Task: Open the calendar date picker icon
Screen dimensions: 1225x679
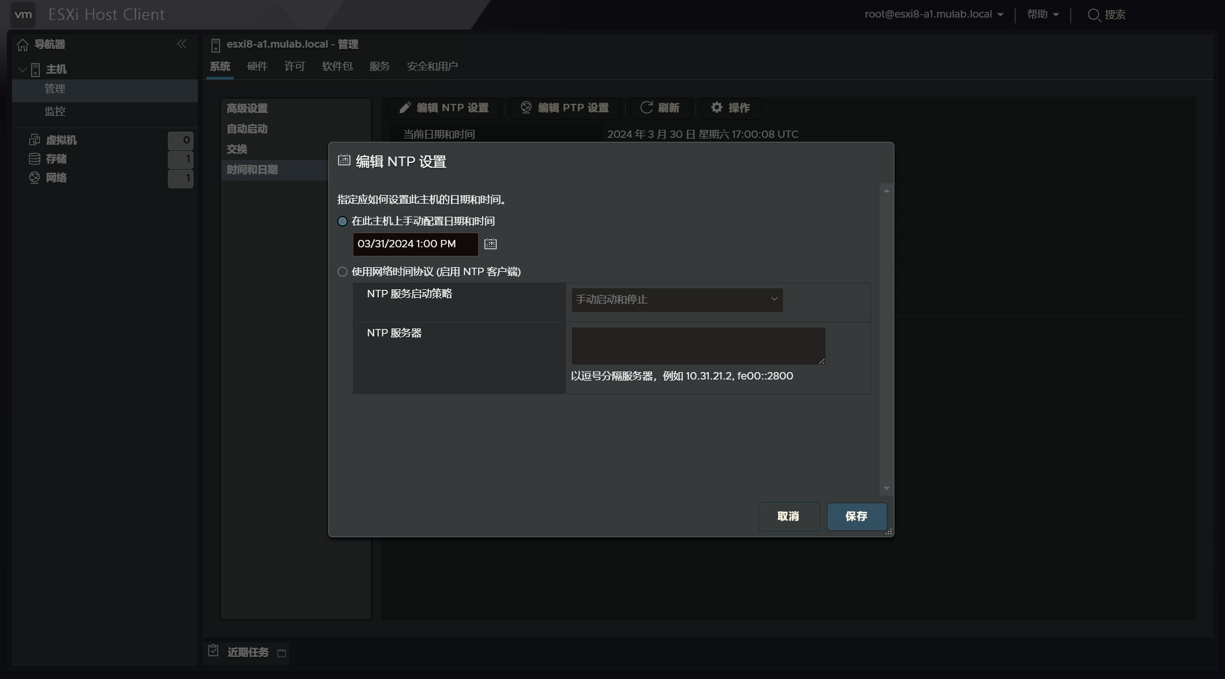Action: coord(491,244)
